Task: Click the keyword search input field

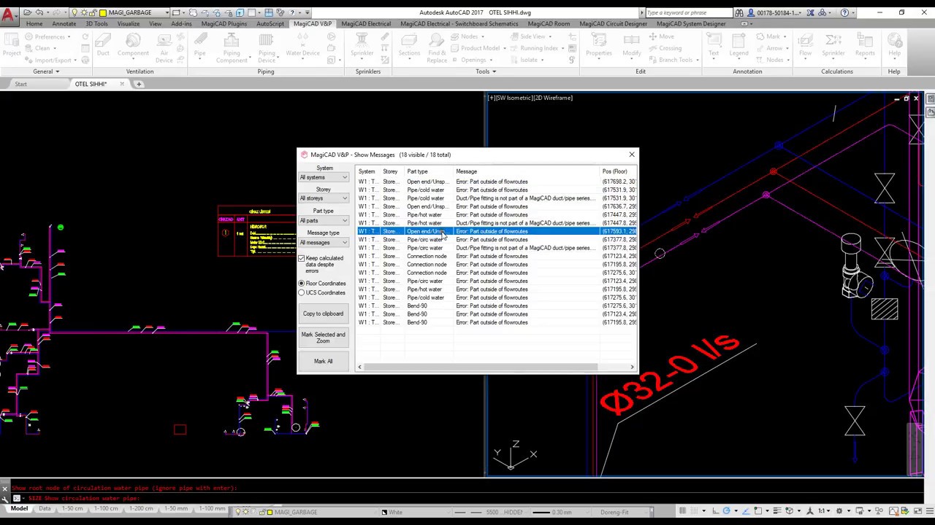Action: pyautogui.click(x=689, y=12)
